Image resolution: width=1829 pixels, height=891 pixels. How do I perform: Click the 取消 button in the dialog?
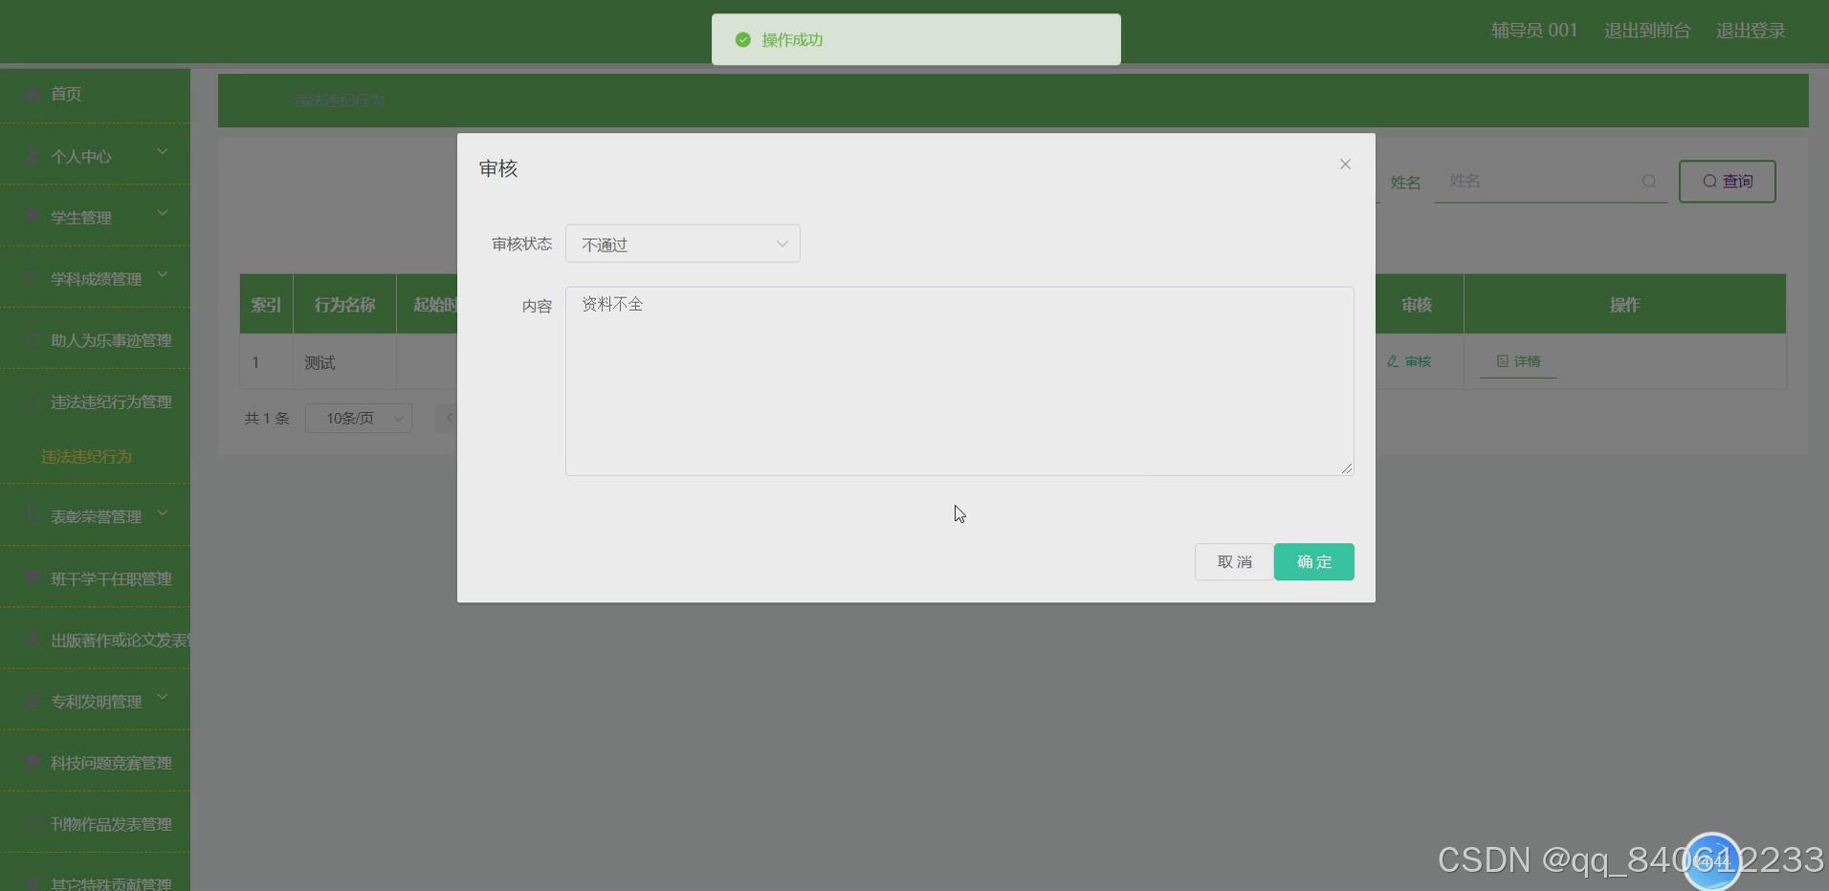(1233, 562)
